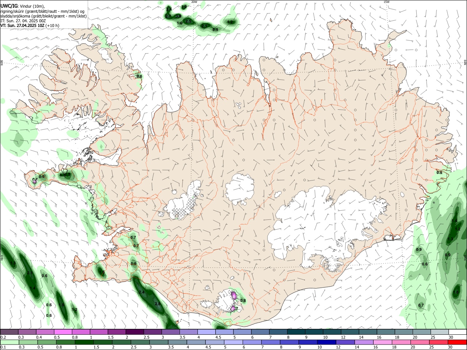The width and height of the screenshot is (467, 350).
Task: Click the dark teal 8 mm snow swatch
Action: click(x=296, y=332)
